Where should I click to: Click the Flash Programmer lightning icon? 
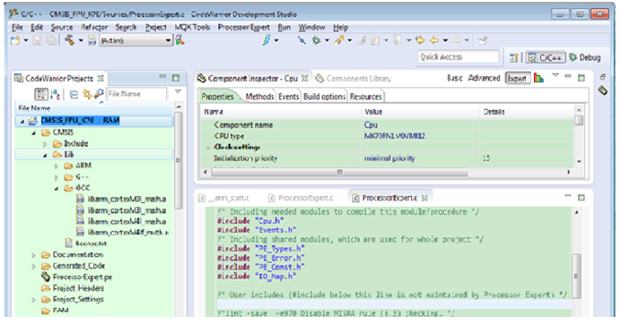[266, 40]
